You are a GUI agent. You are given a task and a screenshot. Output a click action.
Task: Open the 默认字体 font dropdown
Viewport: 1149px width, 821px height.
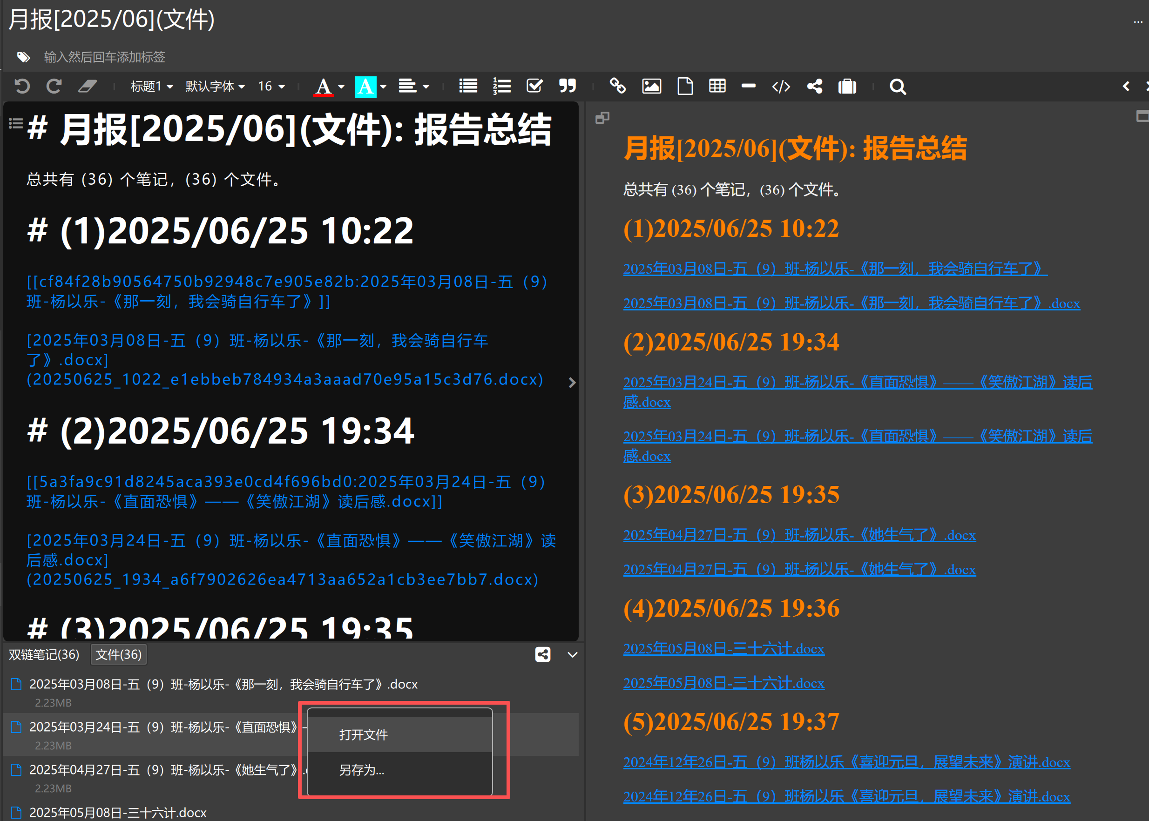tap(215, 87)
